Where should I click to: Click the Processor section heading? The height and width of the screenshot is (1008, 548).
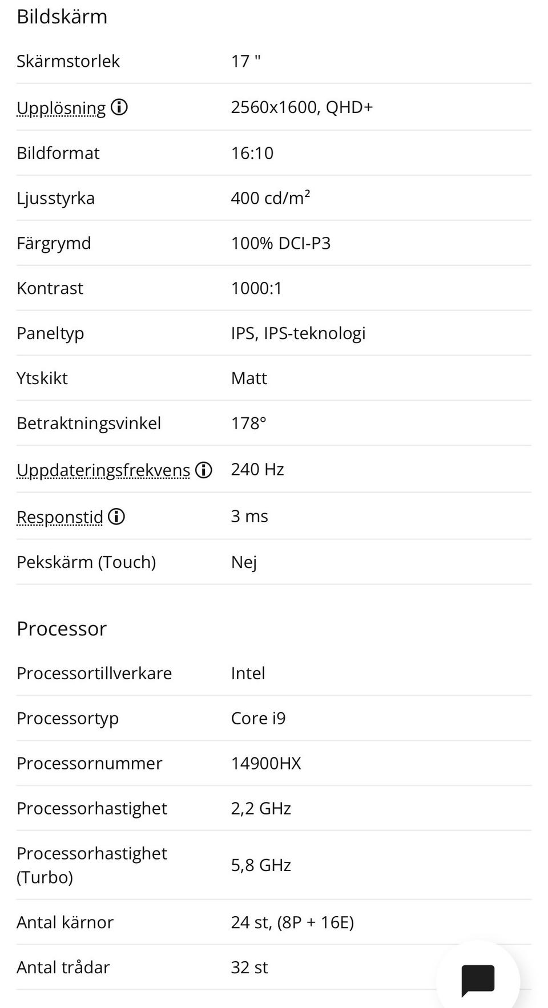(x=62, y=628)
